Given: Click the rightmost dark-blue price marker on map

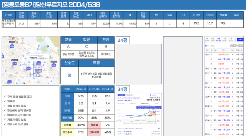Looking at the screenshot, I should pos(54,65).
